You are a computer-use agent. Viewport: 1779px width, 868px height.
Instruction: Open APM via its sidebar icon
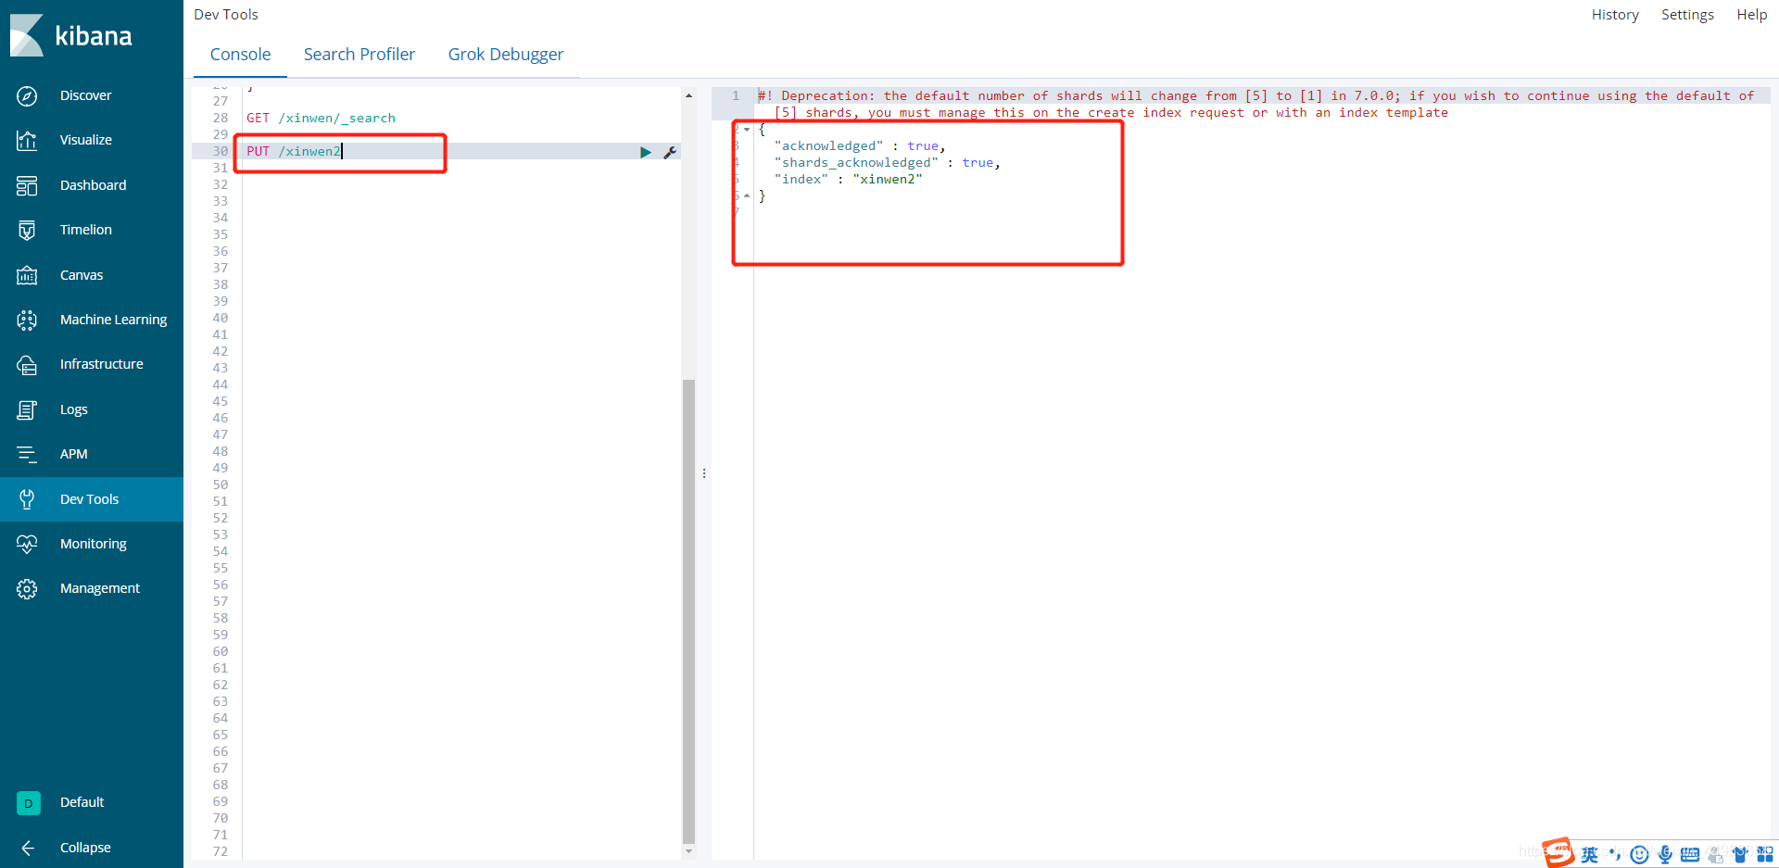tap(27, 454)
